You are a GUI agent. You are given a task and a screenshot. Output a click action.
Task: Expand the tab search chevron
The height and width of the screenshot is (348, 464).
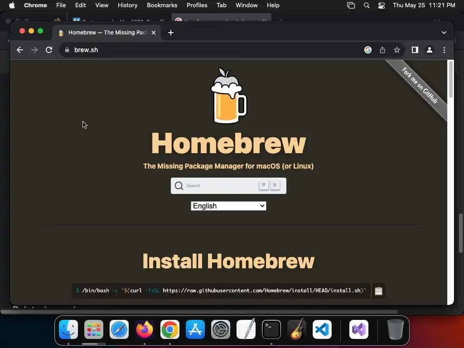pyautogui.click(x=444, y=33)
